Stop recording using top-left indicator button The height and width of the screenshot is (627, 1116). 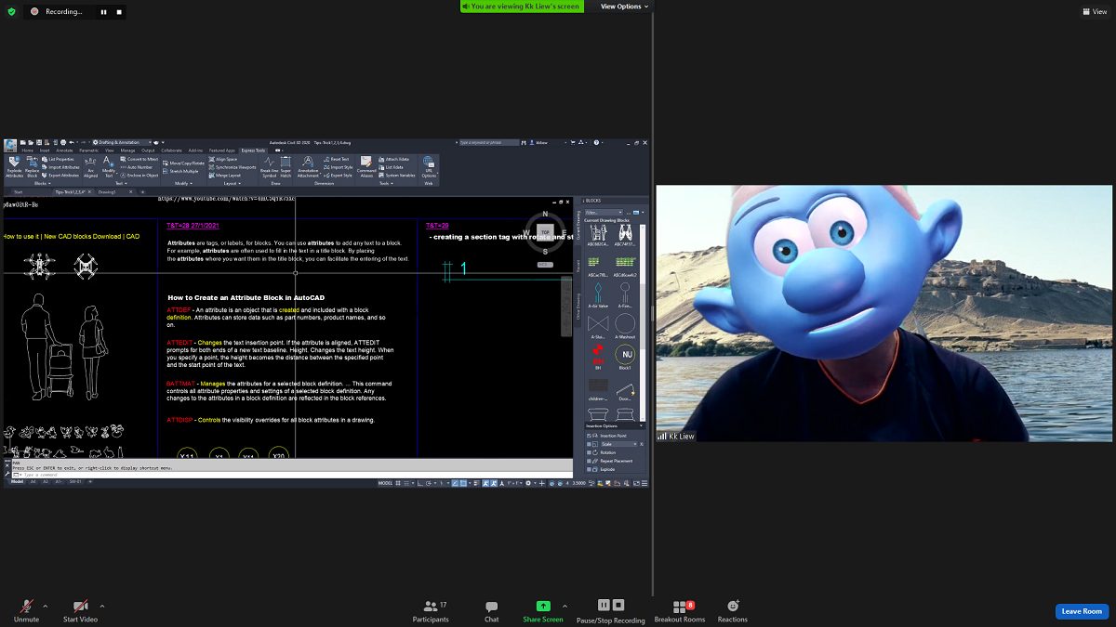(118, 12)
